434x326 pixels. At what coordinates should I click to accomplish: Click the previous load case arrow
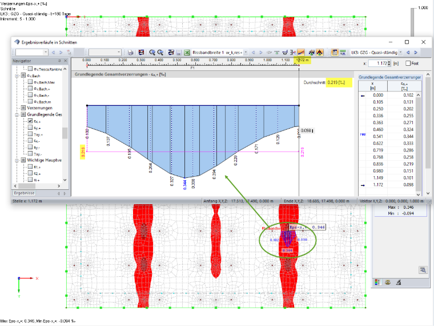click(408, 53)
